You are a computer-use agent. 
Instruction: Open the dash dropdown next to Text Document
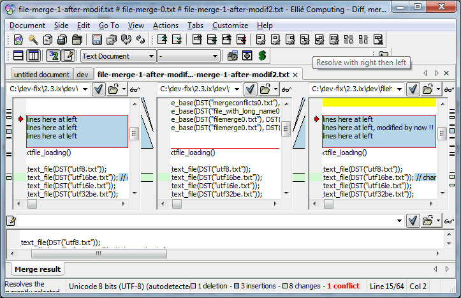pyautogui.click(x=189, y=56)
